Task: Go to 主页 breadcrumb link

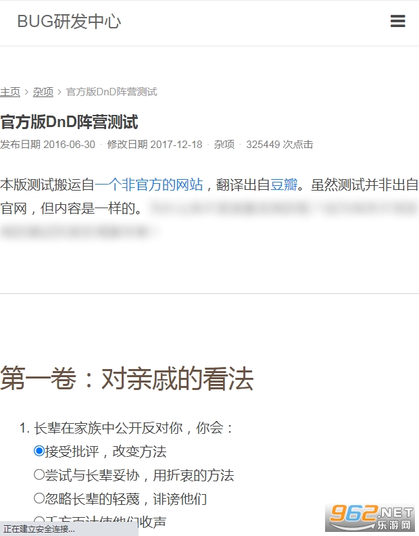Action: point(10,92)
